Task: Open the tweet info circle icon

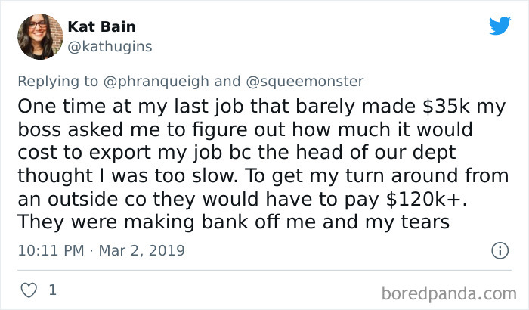Action: click(x=499, y=250)
